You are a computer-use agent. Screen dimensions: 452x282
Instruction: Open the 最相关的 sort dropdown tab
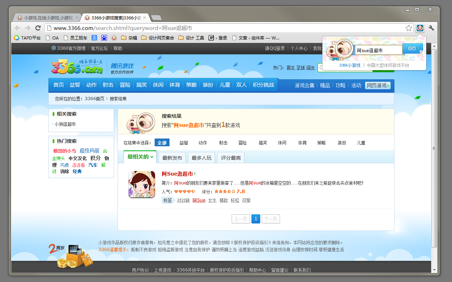[140, 157]
